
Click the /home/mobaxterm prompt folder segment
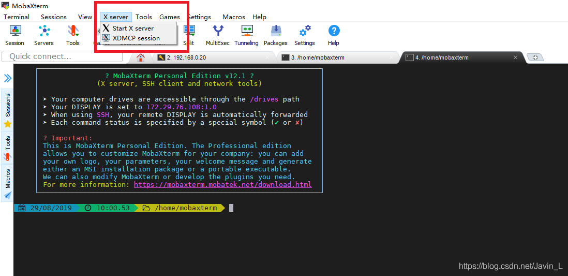(186, 208)
